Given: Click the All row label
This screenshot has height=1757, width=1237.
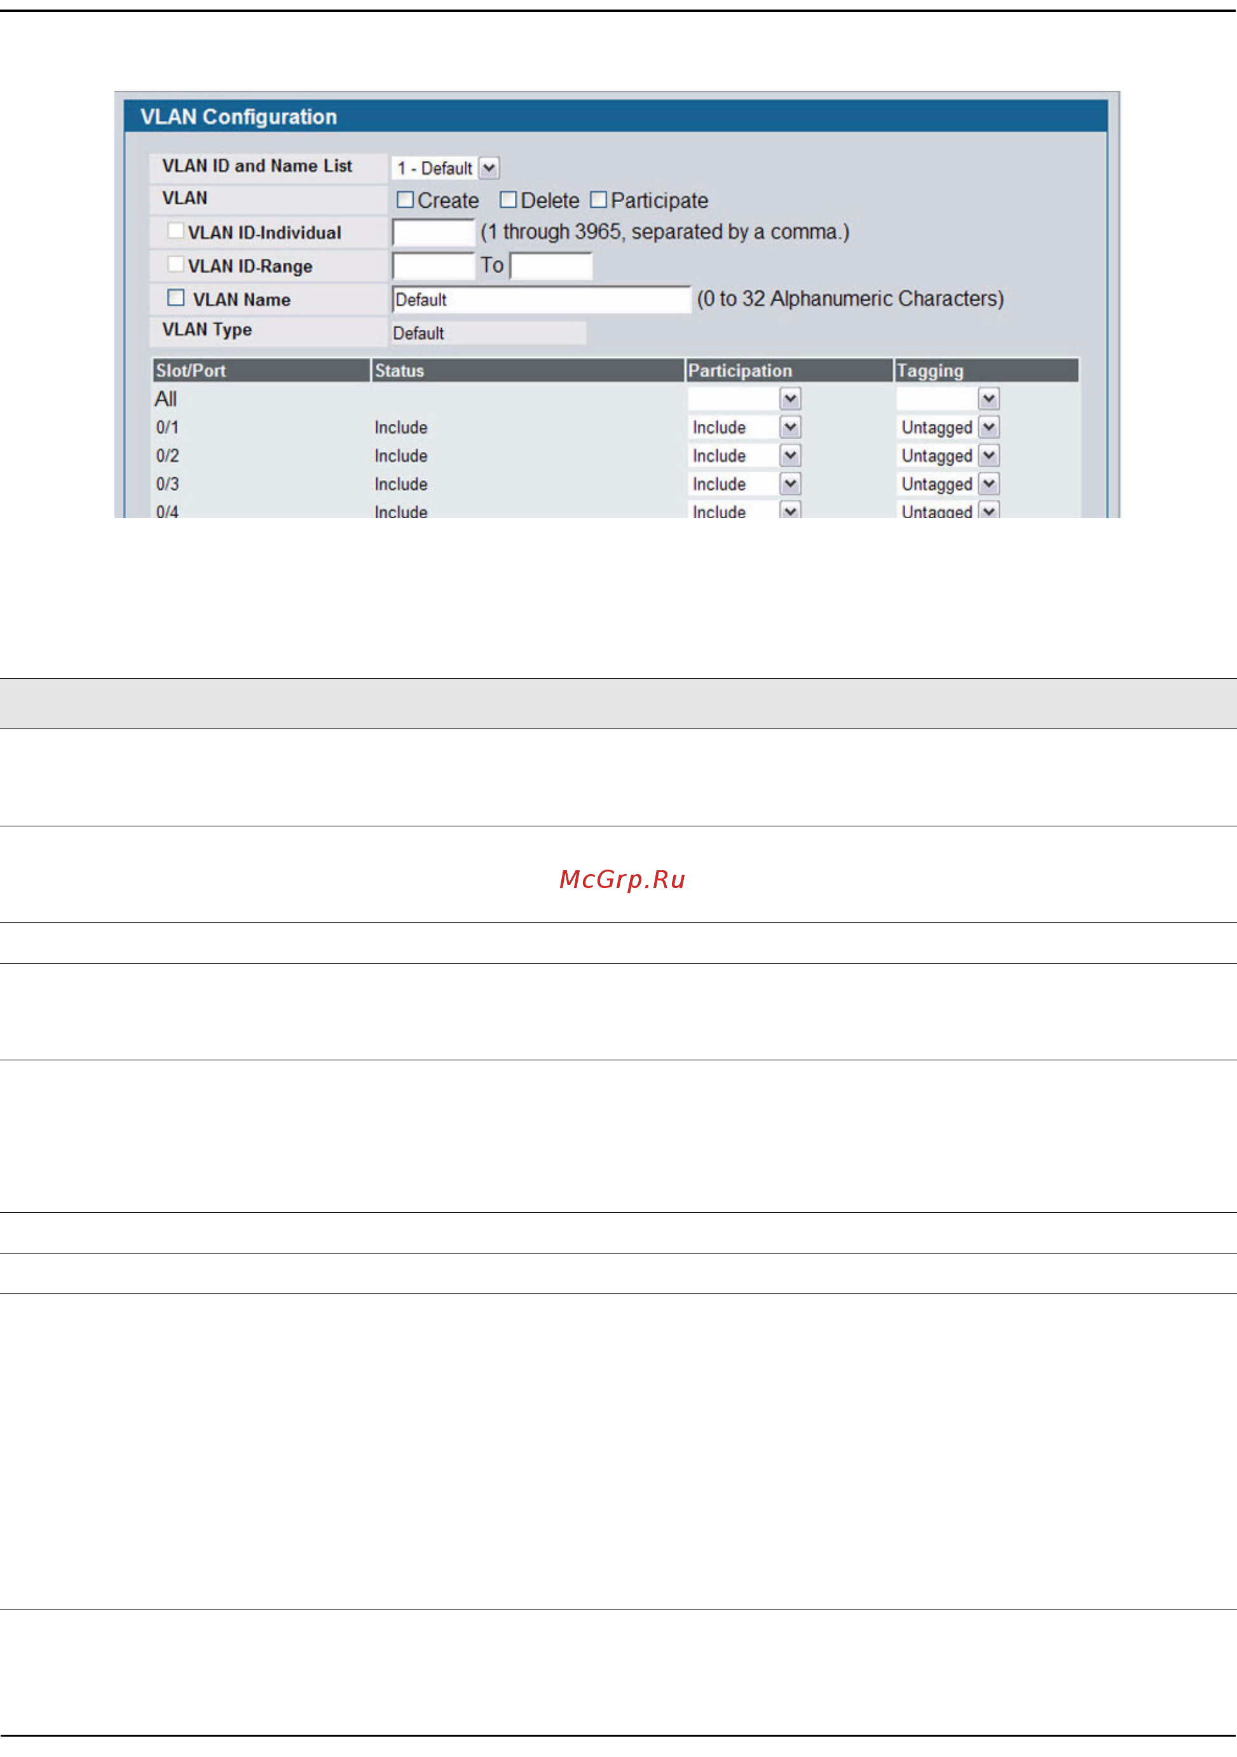Looking at the screenshot, I should [x=165, y=399].
